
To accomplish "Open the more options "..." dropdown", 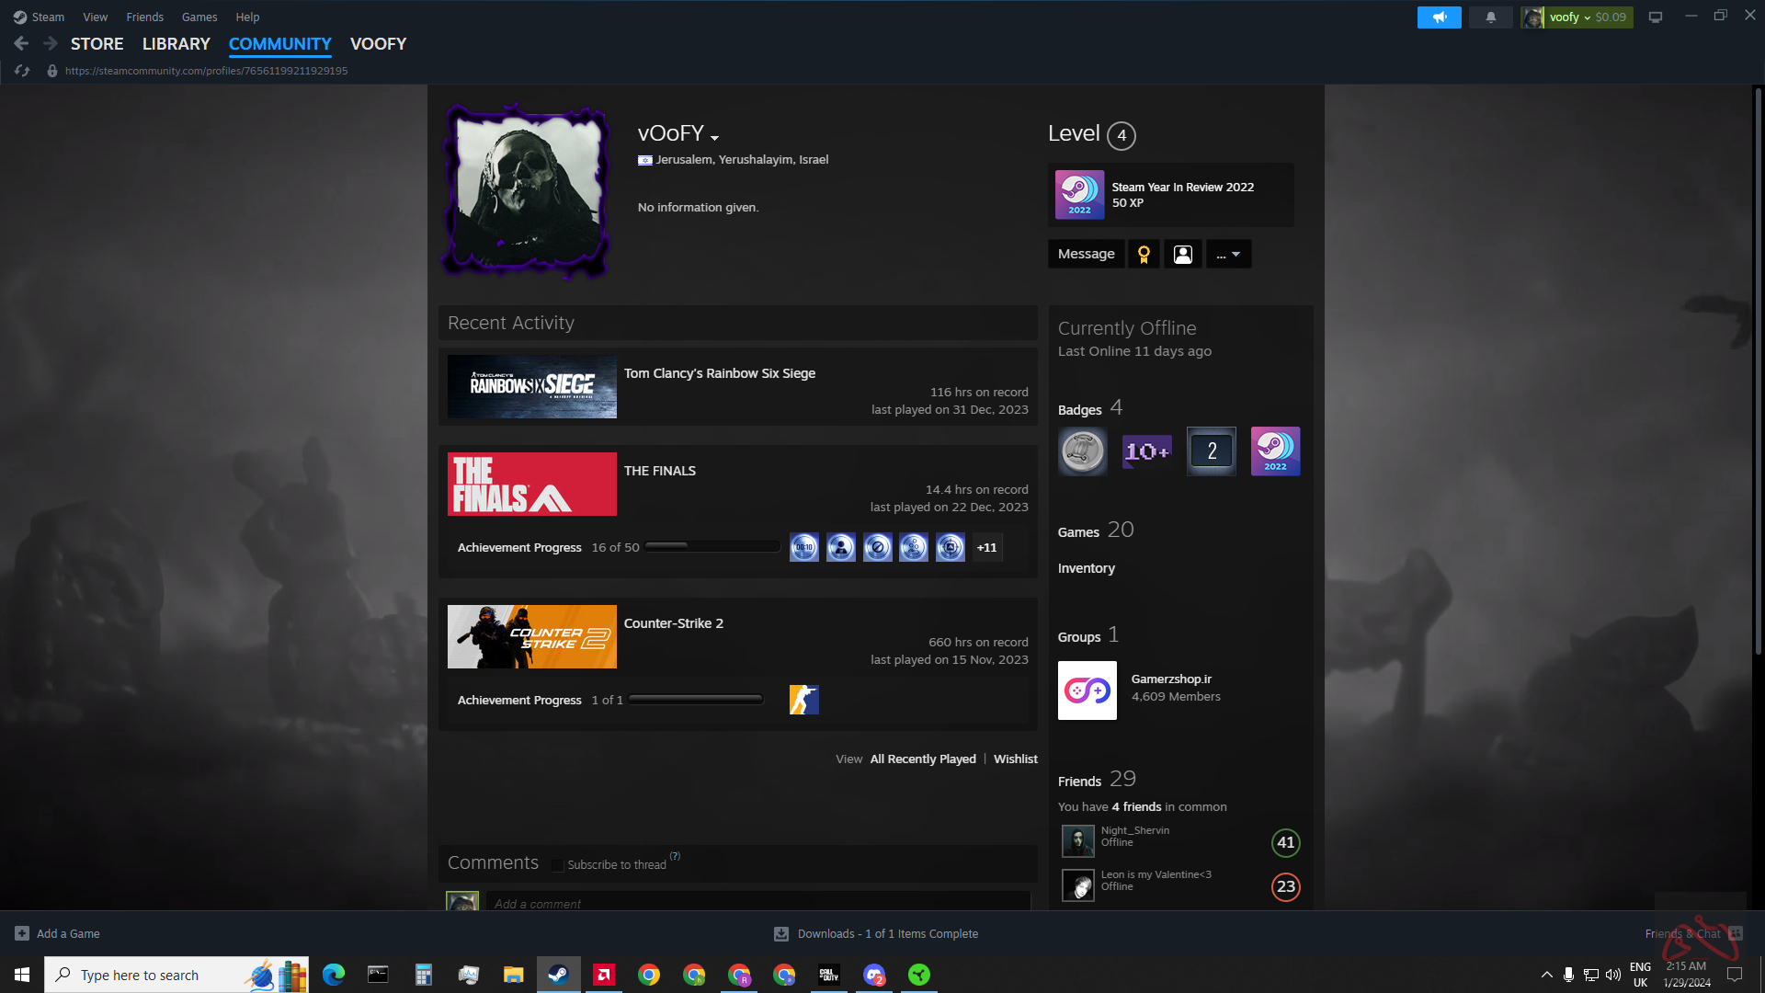I will click(1228, 254).
